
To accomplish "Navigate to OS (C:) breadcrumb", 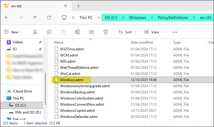I will pyautogui.click(x=111, y=18).
